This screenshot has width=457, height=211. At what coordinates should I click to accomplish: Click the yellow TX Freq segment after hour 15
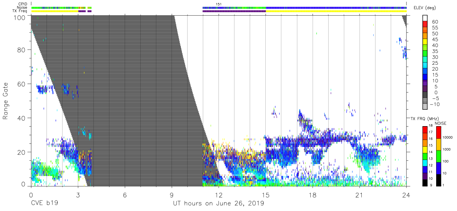336,11
